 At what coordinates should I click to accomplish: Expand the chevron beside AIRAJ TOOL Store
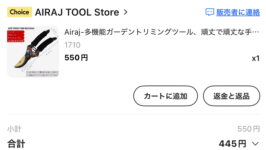pos(126,12)
